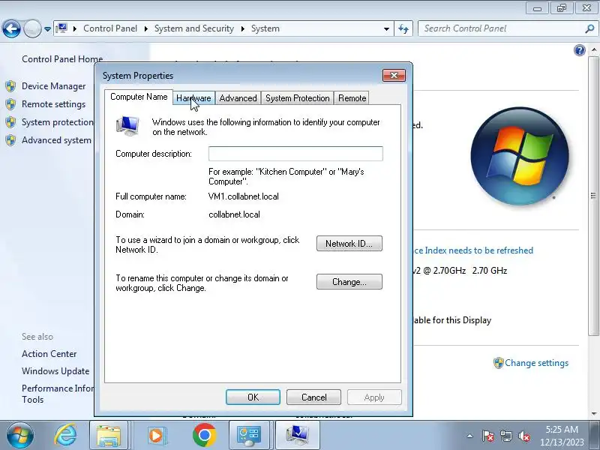Click the shield icon beside System protection
The image size is (600, 450).
pos(10,122)
